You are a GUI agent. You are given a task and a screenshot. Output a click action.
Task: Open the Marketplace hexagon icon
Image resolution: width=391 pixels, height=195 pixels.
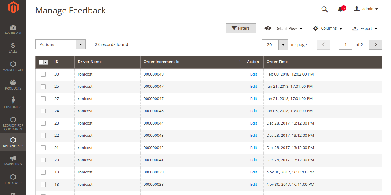tap(13, 64)
